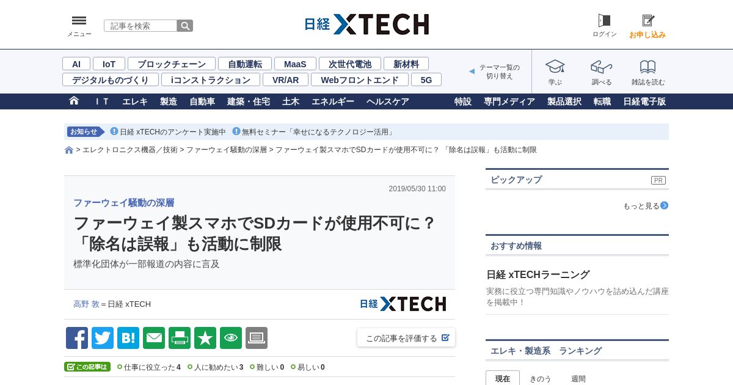The height and width of the screenshot is (385, 733).
Task: Click the お申し込み subscription icon
Action: [x=647, y=21]
